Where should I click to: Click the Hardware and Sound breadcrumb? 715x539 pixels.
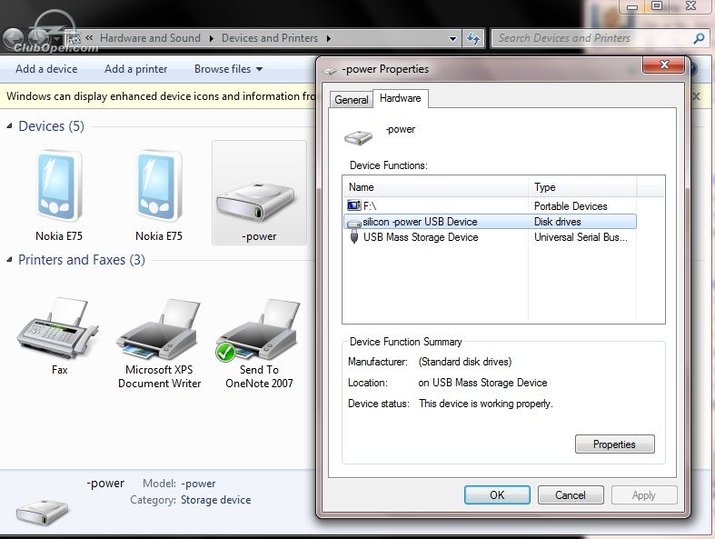(150, 38)
